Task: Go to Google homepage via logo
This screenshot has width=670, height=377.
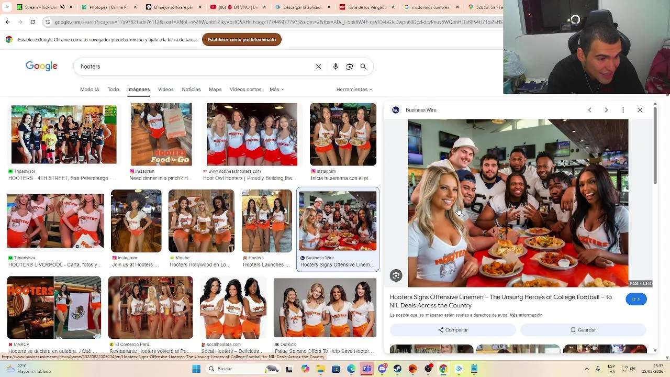Action: [x=41, y=66]
